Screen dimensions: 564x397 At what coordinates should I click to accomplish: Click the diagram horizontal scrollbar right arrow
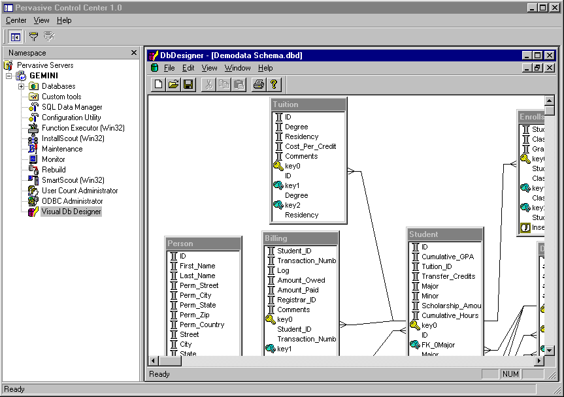tap(539, 360)
